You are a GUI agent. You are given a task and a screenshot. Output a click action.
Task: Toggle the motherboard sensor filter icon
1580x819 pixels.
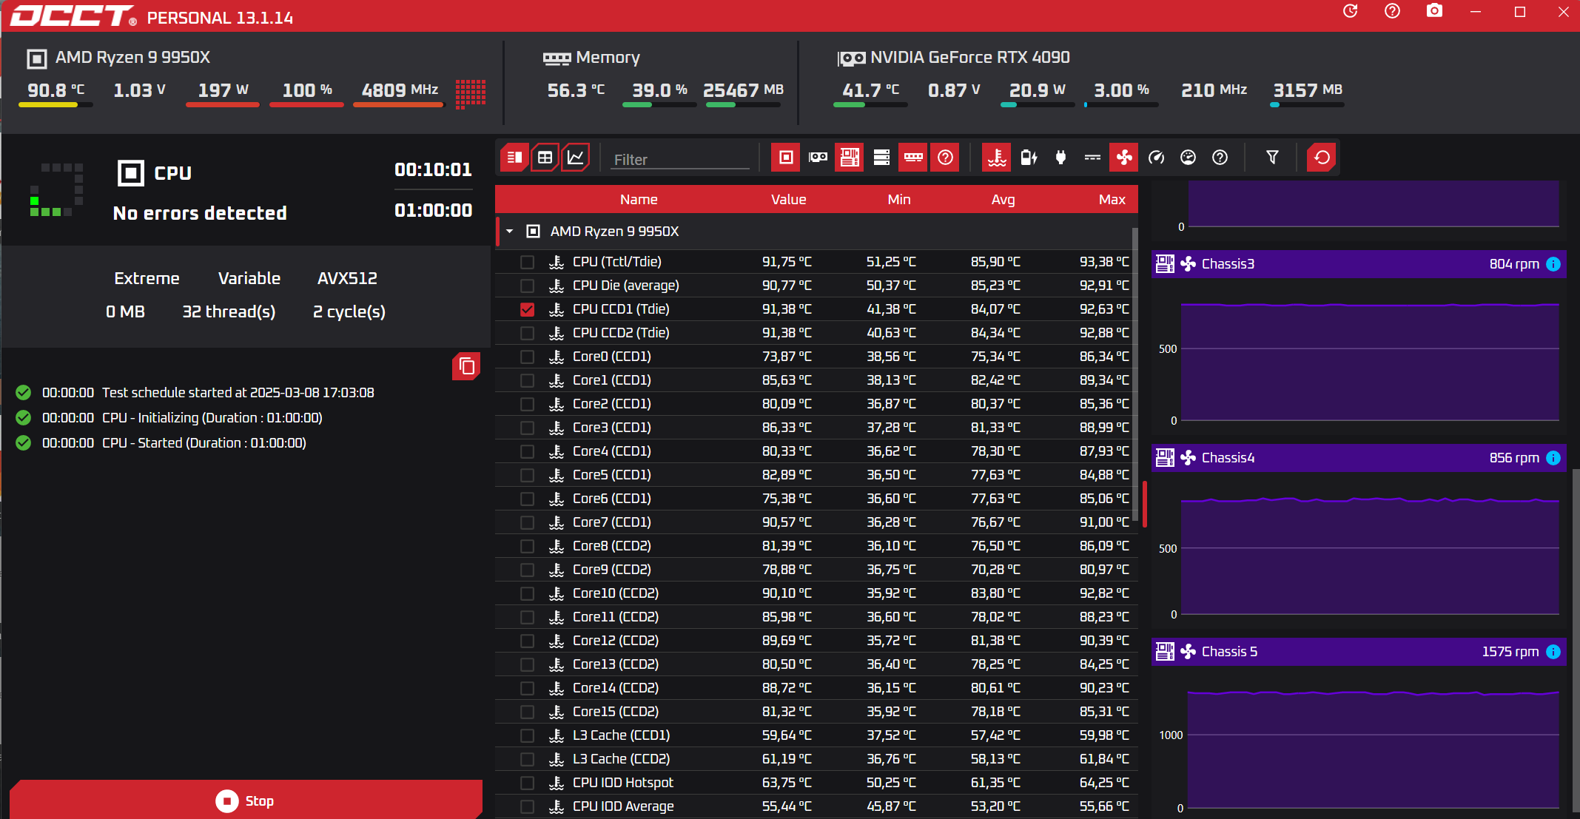[850, 158]
